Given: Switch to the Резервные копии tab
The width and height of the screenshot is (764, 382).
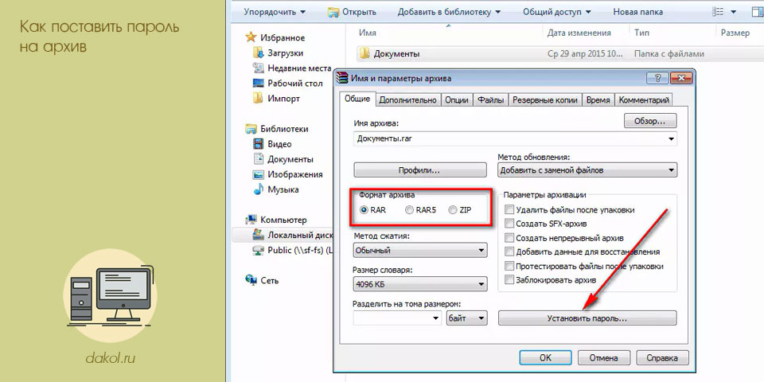Looking at the screenshot, I should (x=545, y=100).
